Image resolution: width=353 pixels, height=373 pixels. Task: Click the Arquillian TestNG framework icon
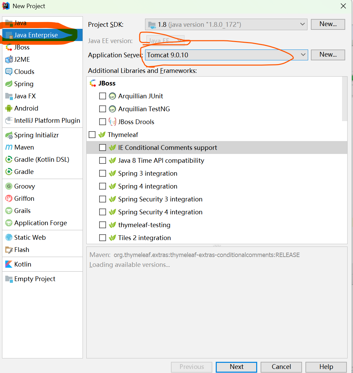coord(112,109)
